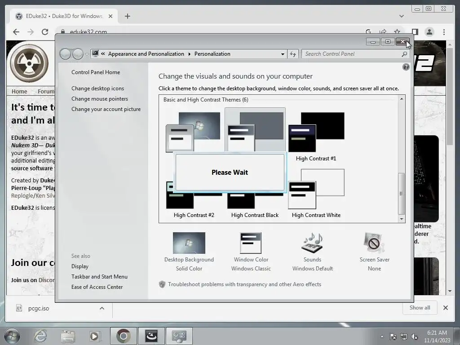Open the Display link under See also
The width and height of the screenshot is (460, 345).
(x=80, y=266)
